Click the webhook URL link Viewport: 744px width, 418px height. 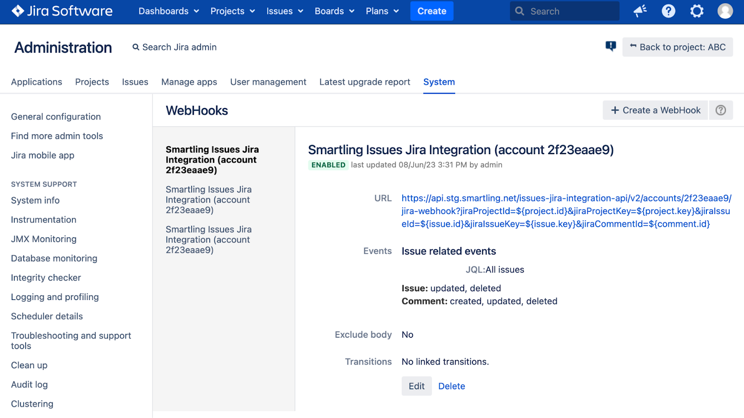click(566, 211)
